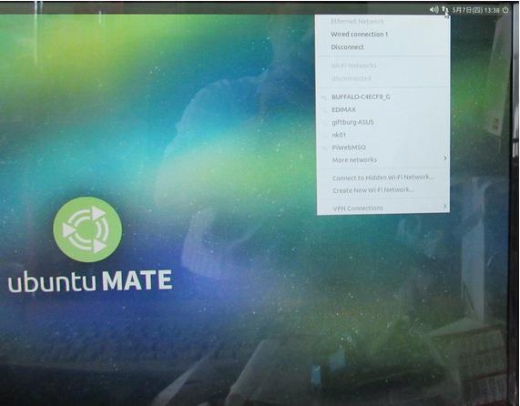520x406 pixels.
Task: Connect to BUFFALO-C4ECF8_G Wi-Fi network
Action: [x=383, y=96]
